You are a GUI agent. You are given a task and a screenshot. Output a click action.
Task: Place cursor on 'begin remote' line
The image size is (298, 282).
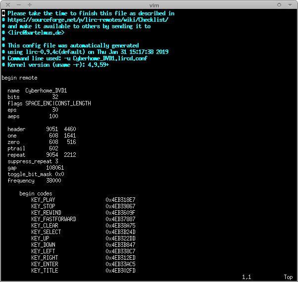coord(20,78)
